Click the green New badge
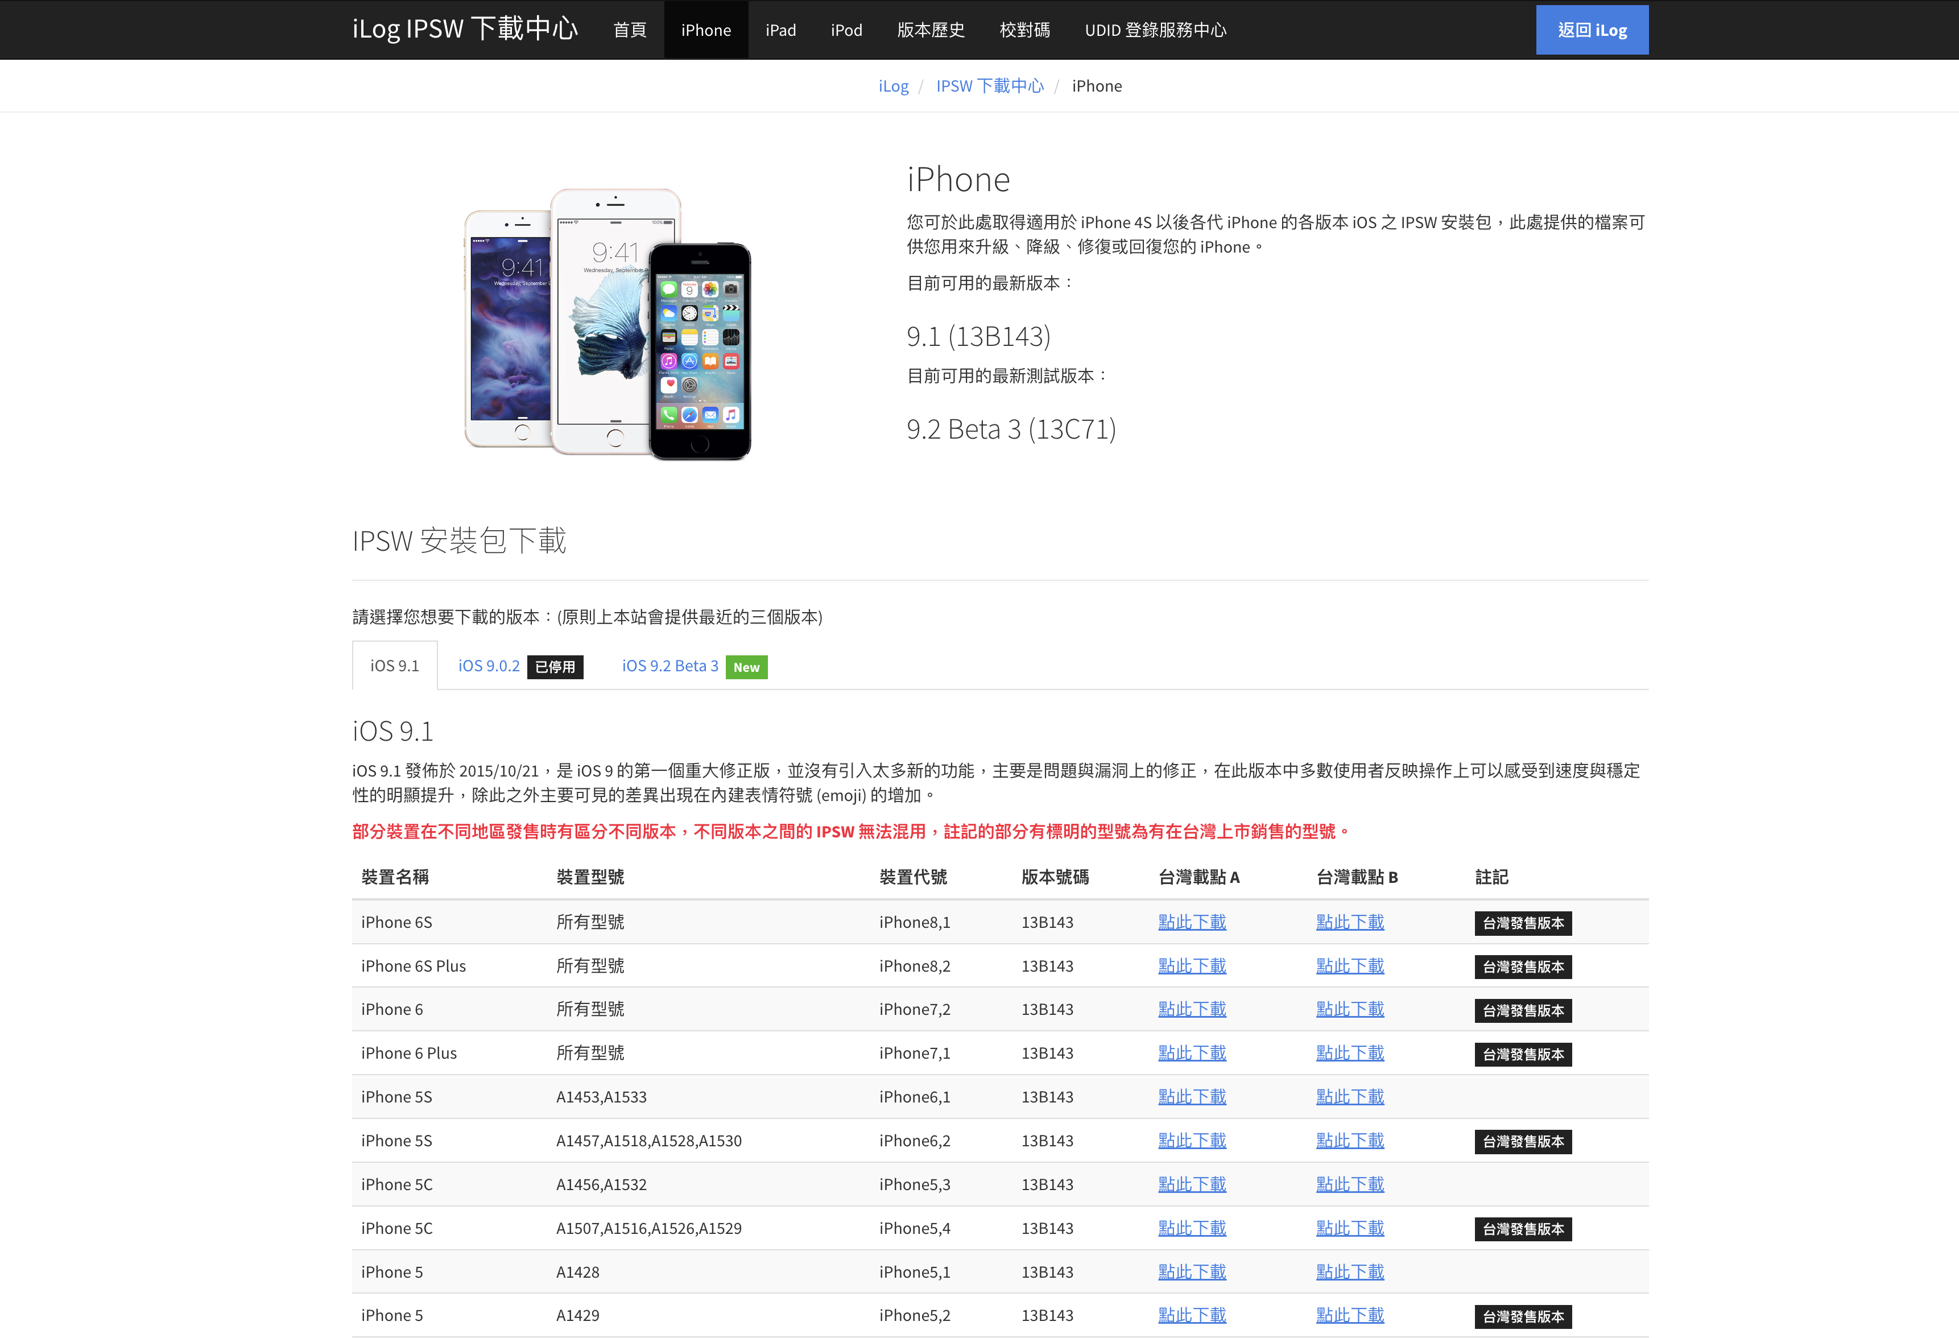 746,667
